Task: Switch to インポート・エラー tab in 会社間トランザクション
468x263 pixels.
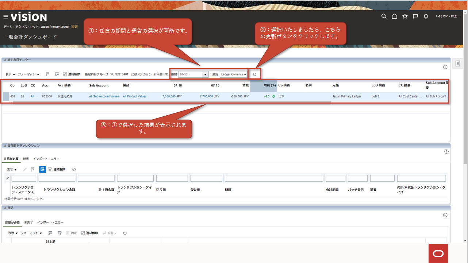Action: [46, 159]
